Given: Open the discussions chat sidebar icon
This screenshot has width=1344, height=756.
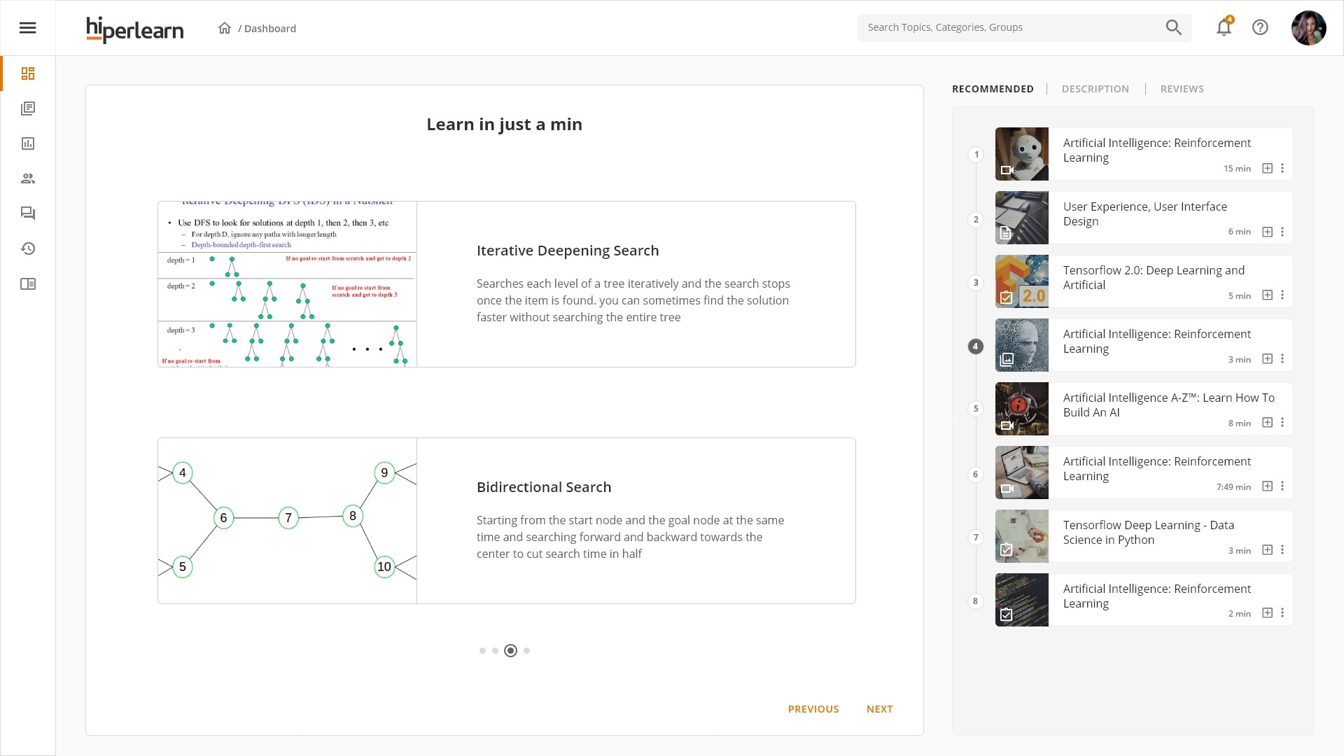Looking at the screenshot, I should coord(28,213).
